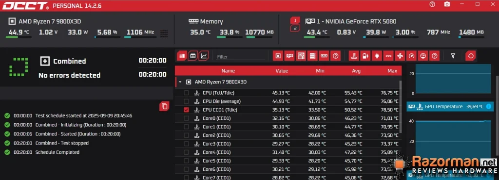499x180 pixels.
Task: Filter sensors by graphics card icon
Action: tap(289, 56)
